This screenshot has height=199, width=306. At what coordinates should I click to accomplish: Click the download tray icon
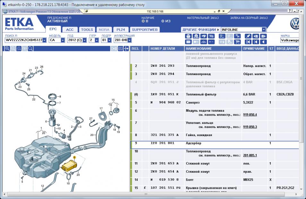(x=204, y=42)
